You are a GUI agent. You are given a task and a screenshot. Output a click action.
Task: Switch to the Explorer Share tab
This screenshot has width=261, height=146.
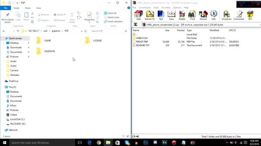tap(28, 8)
